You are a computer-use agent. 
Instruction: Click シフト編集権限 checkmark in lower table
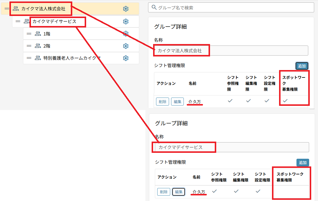pyautogui.click(x=236, y=191)
